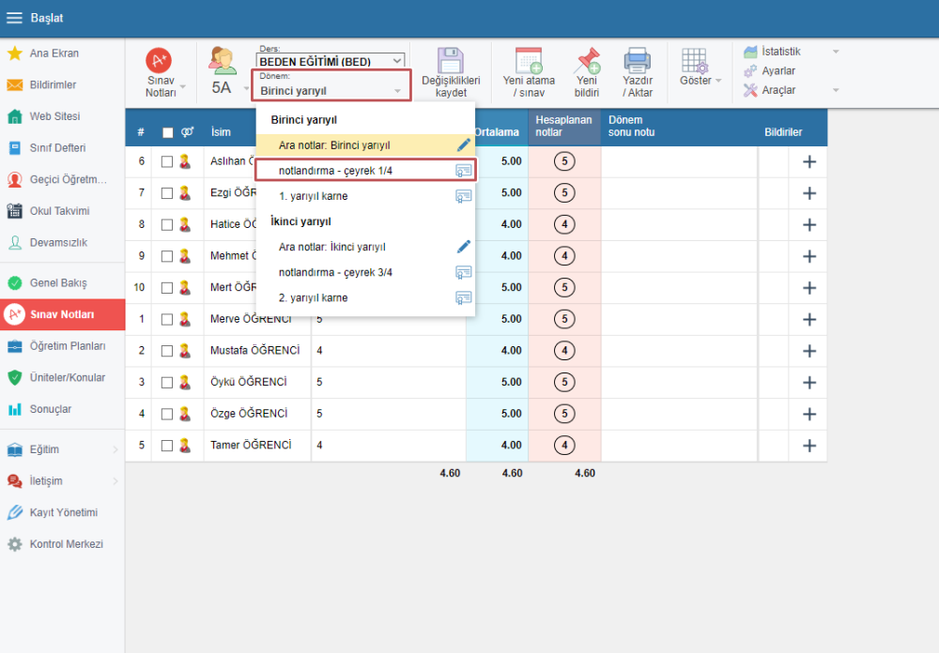The image size is (939, 653).
Task: Expand the 5A class selector
Action: click(246, 88)
